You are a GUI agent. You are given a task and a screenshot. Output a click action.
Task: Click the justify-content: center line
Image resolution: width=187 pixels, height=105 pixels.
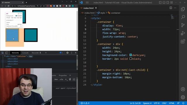[x=120, y=37]
